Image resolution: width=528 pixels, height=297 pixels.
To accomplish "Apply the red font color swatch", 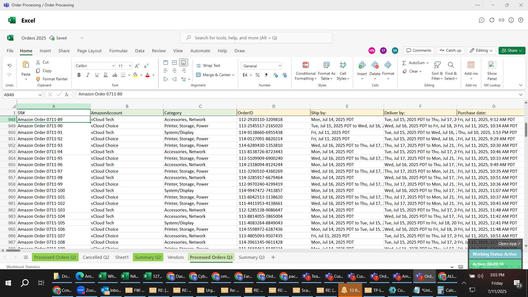I will coord(147,75).
